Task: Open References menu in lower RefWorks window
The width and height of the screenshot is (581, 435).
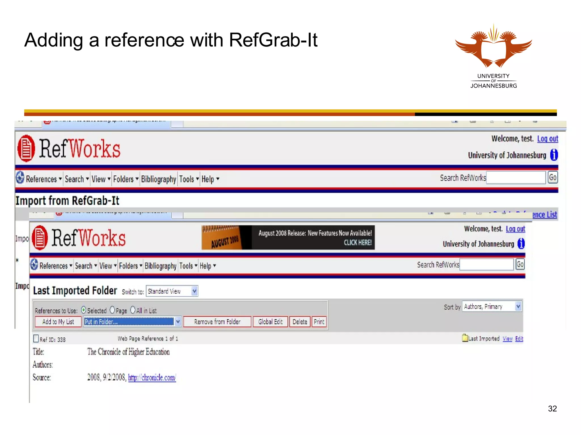Action: tap(56, 266)
